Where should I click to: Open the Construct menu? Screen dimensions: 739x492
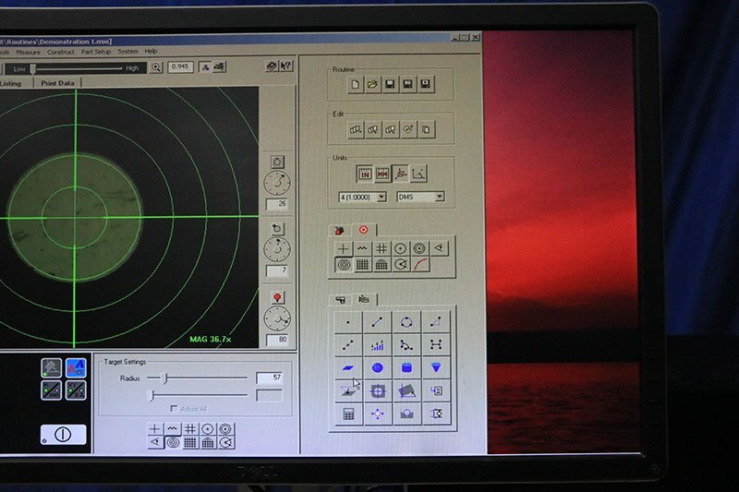[x=60, y=52]
